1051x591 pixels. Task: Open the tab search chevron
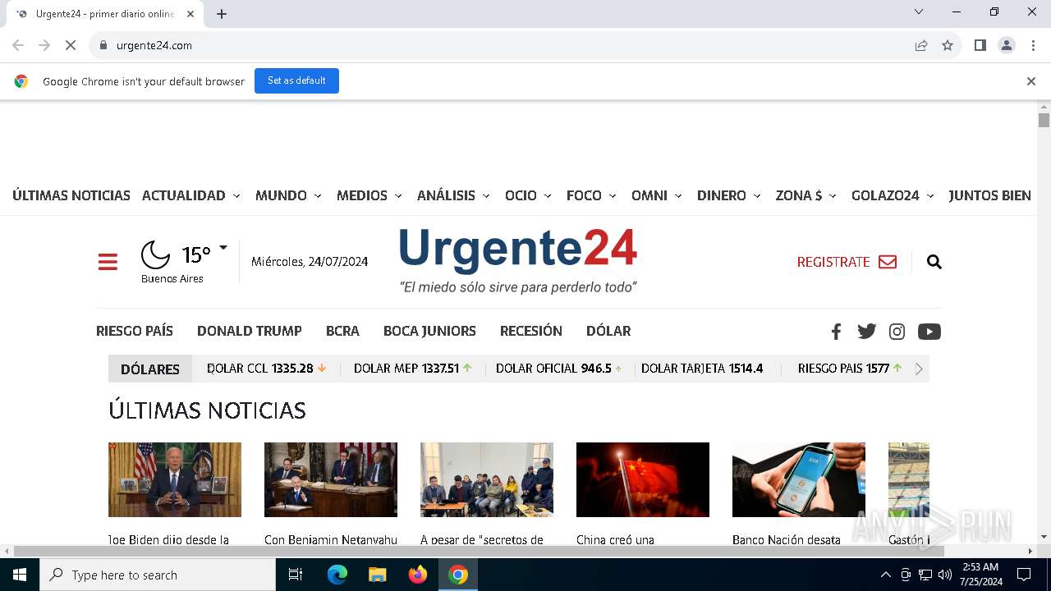tap(919, 11)
